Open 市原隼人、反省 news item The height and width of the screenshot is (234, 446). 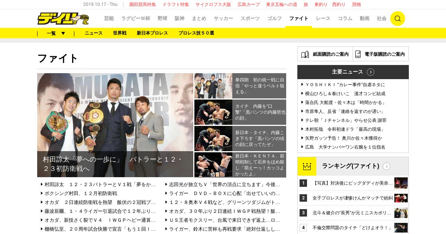[345, 111]
